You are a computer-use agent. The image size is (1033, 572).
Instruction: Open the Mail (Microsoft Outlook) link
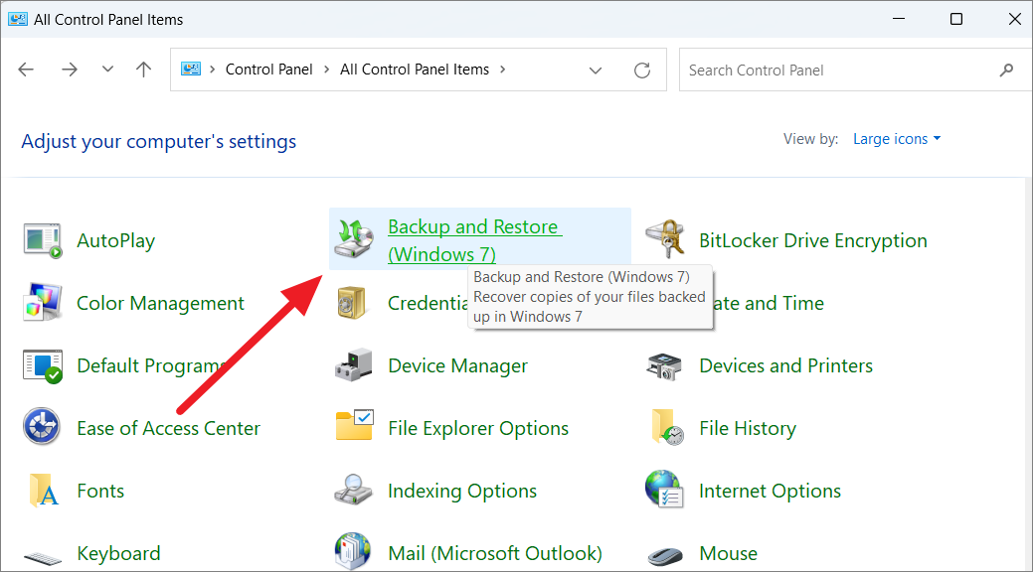point(495,553)
